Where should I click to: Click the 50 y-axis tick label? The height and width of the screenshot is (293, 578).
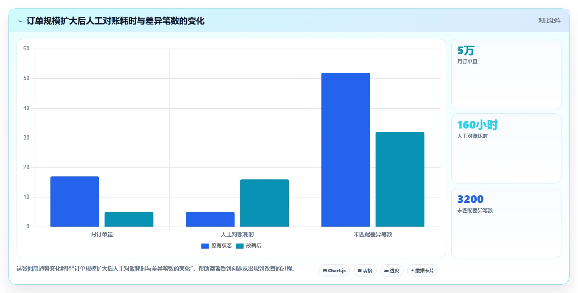pyautogui.click(x=26, y=78)
